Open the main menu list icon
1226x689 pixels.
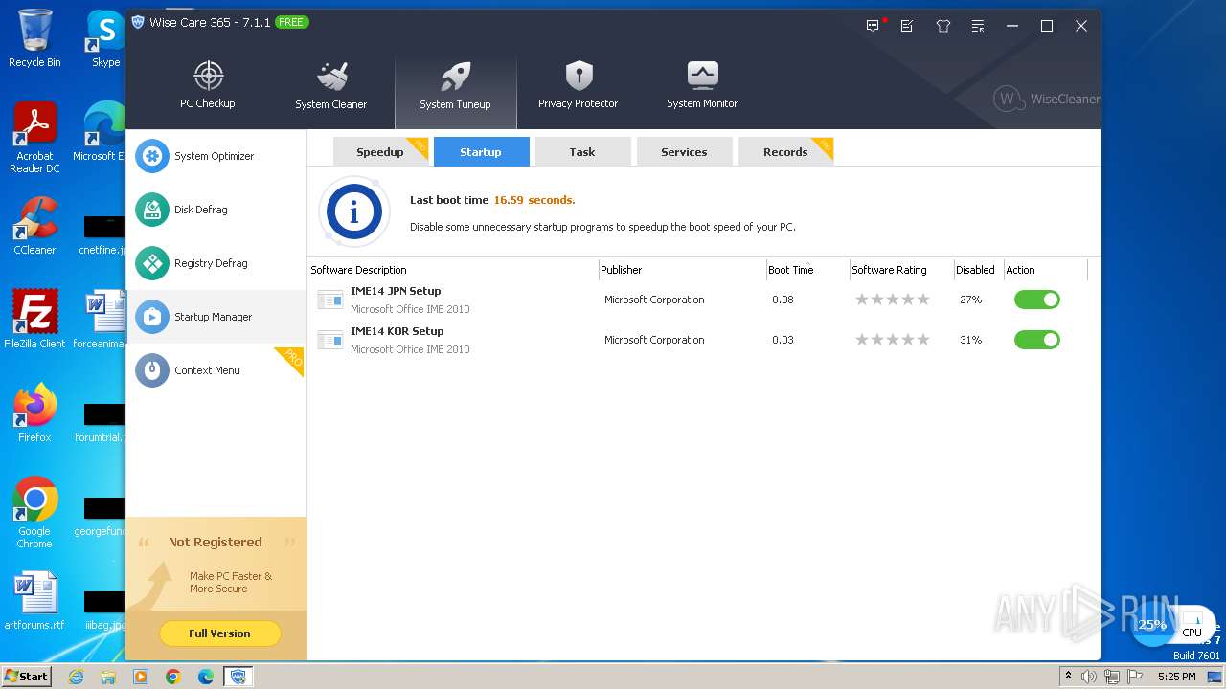[x=978, y=26]
